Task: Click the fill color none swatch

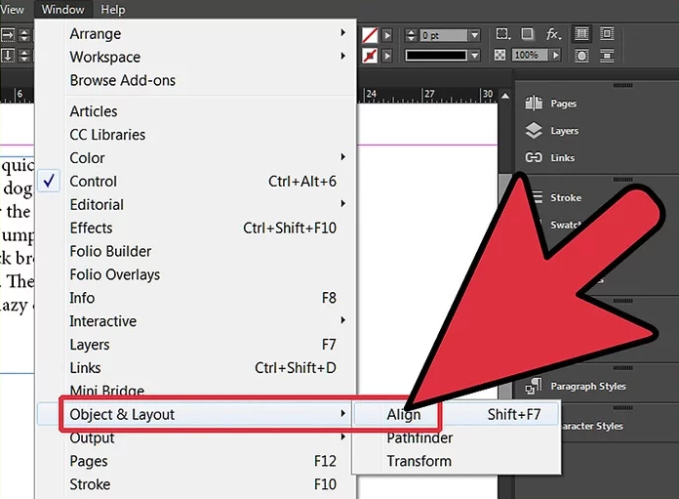Action: (x=371, y=35)
